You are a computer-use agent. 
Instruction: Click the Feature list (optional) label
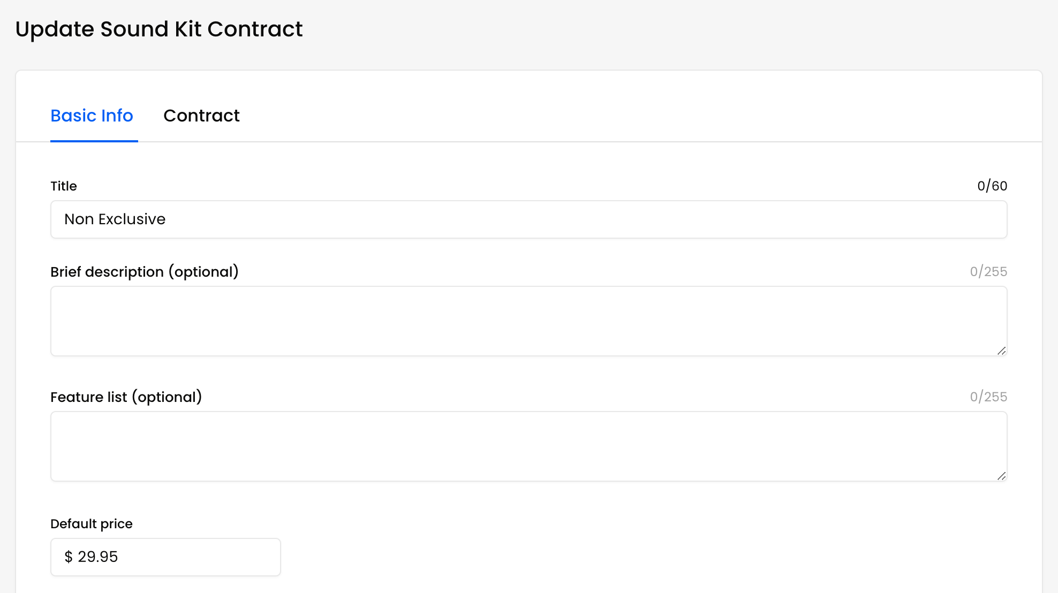pos(126,397)
